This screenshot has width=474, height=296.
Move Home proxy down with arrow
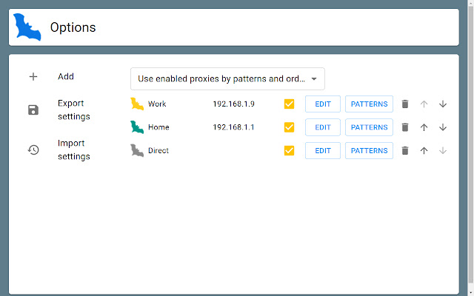[443, 127]
